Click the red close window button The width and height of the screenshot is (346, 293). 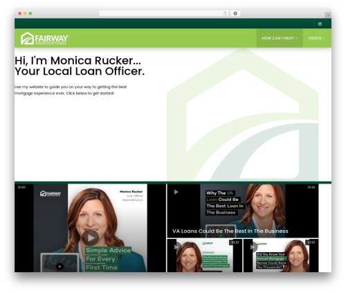[x=20, y=14]
